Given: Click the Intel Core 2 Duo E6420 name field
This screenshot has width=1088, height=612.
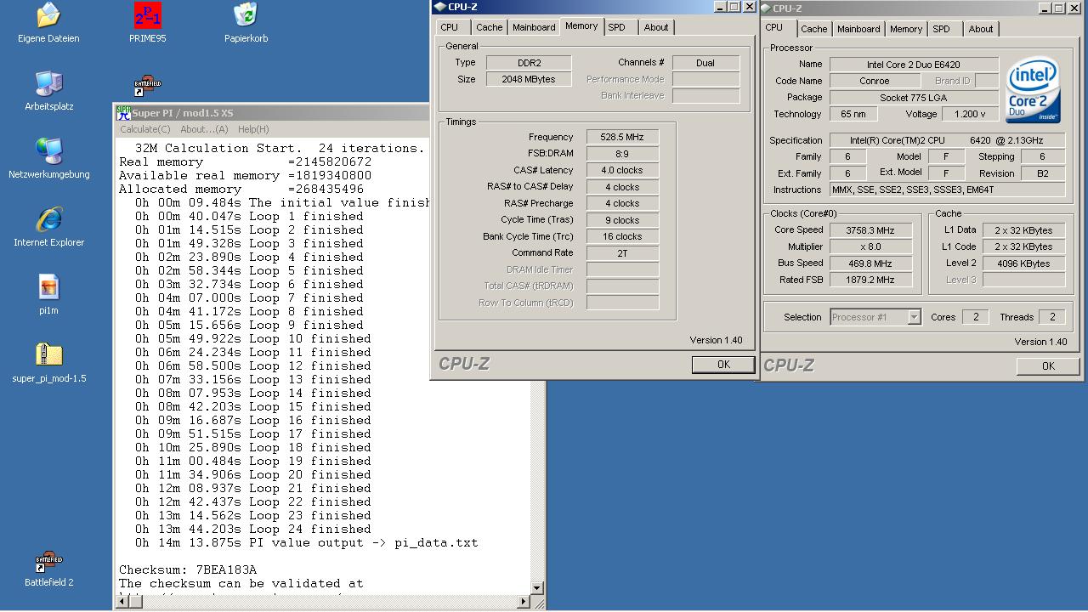Looking at the screenshot, I should pos(914,65).
